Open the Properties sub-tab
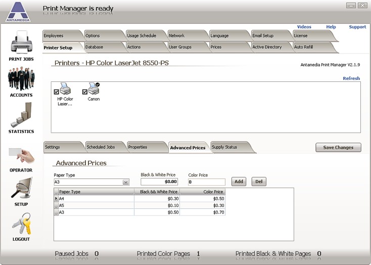 (146, 147)
